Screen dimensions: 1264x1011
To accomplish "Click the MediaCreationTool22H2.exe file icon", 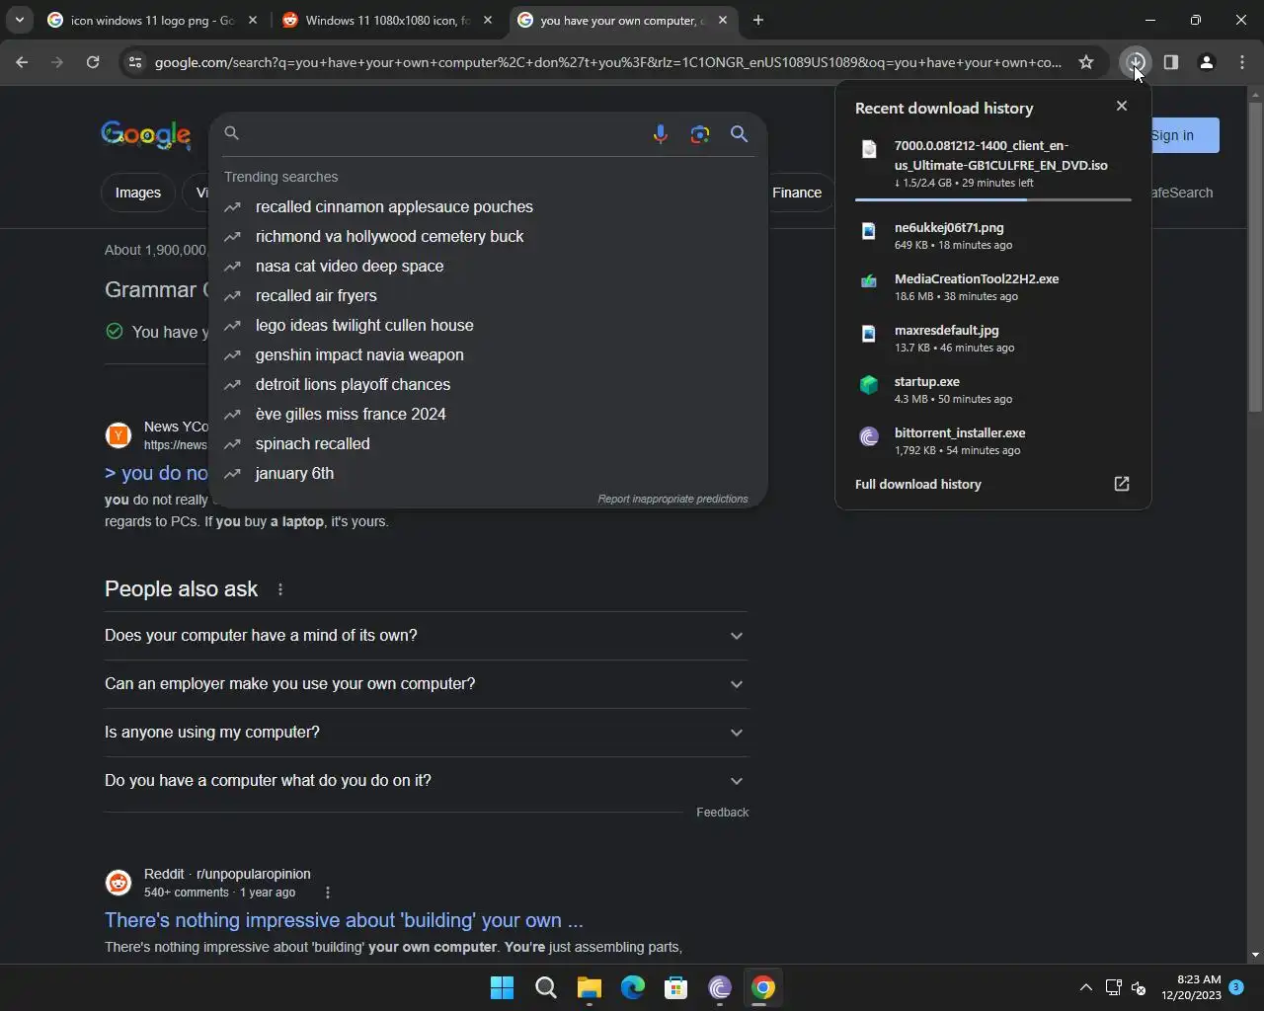I will click(869, 281).
